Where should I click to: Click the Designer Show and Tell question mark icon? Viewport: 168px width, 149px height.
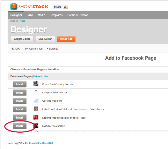click(x=36, y=92)
